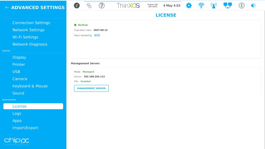265x149 pixels.
Task: Open the network computers icon
Action: (228, 6)
